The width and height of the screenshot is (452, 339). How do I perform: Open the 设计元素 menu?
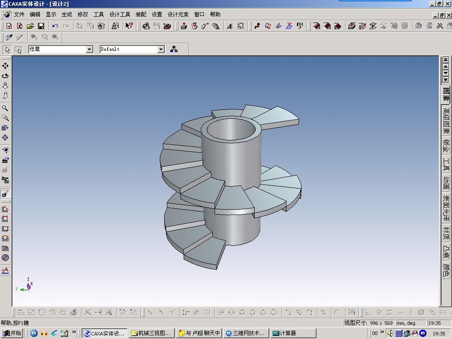(178, 15)
